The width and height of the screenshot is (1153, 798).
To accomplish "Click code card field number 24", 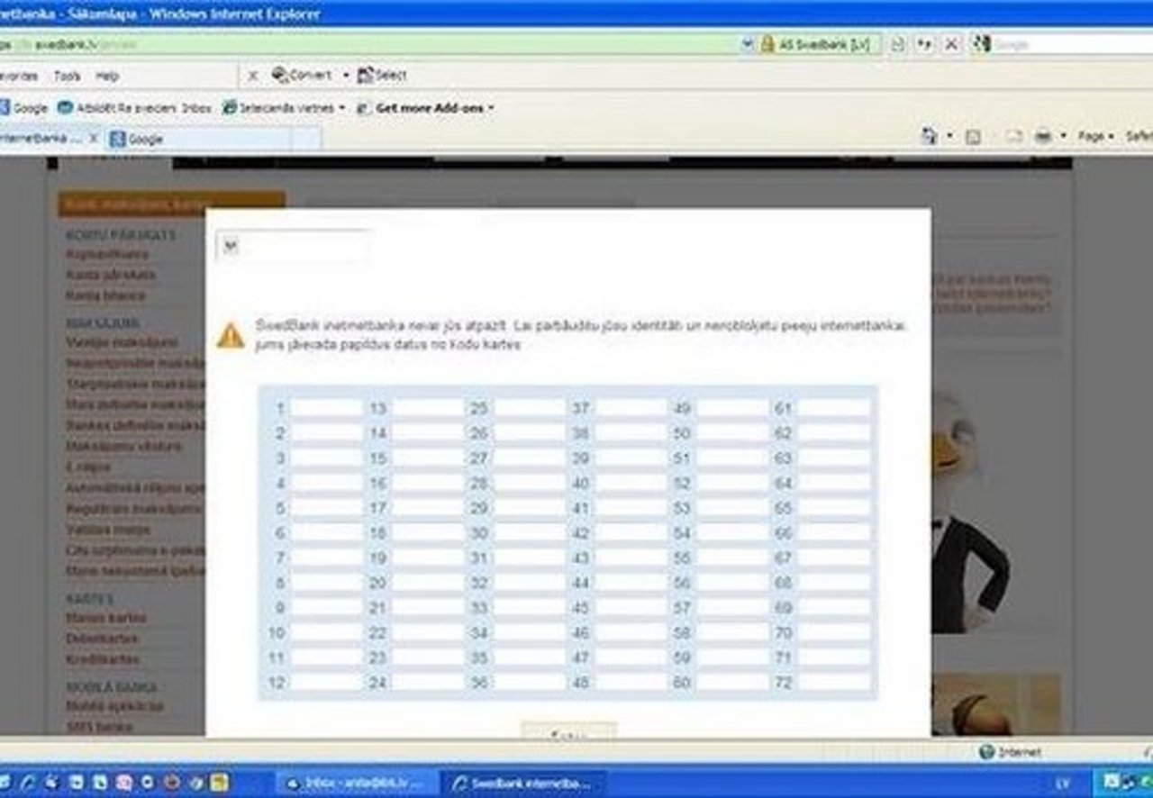I will [427, 683].
